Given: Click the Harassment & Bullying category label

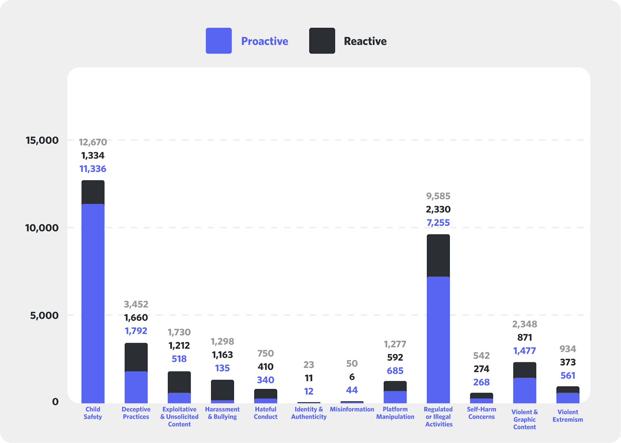Looking at the screenshot, I should 222,413.
